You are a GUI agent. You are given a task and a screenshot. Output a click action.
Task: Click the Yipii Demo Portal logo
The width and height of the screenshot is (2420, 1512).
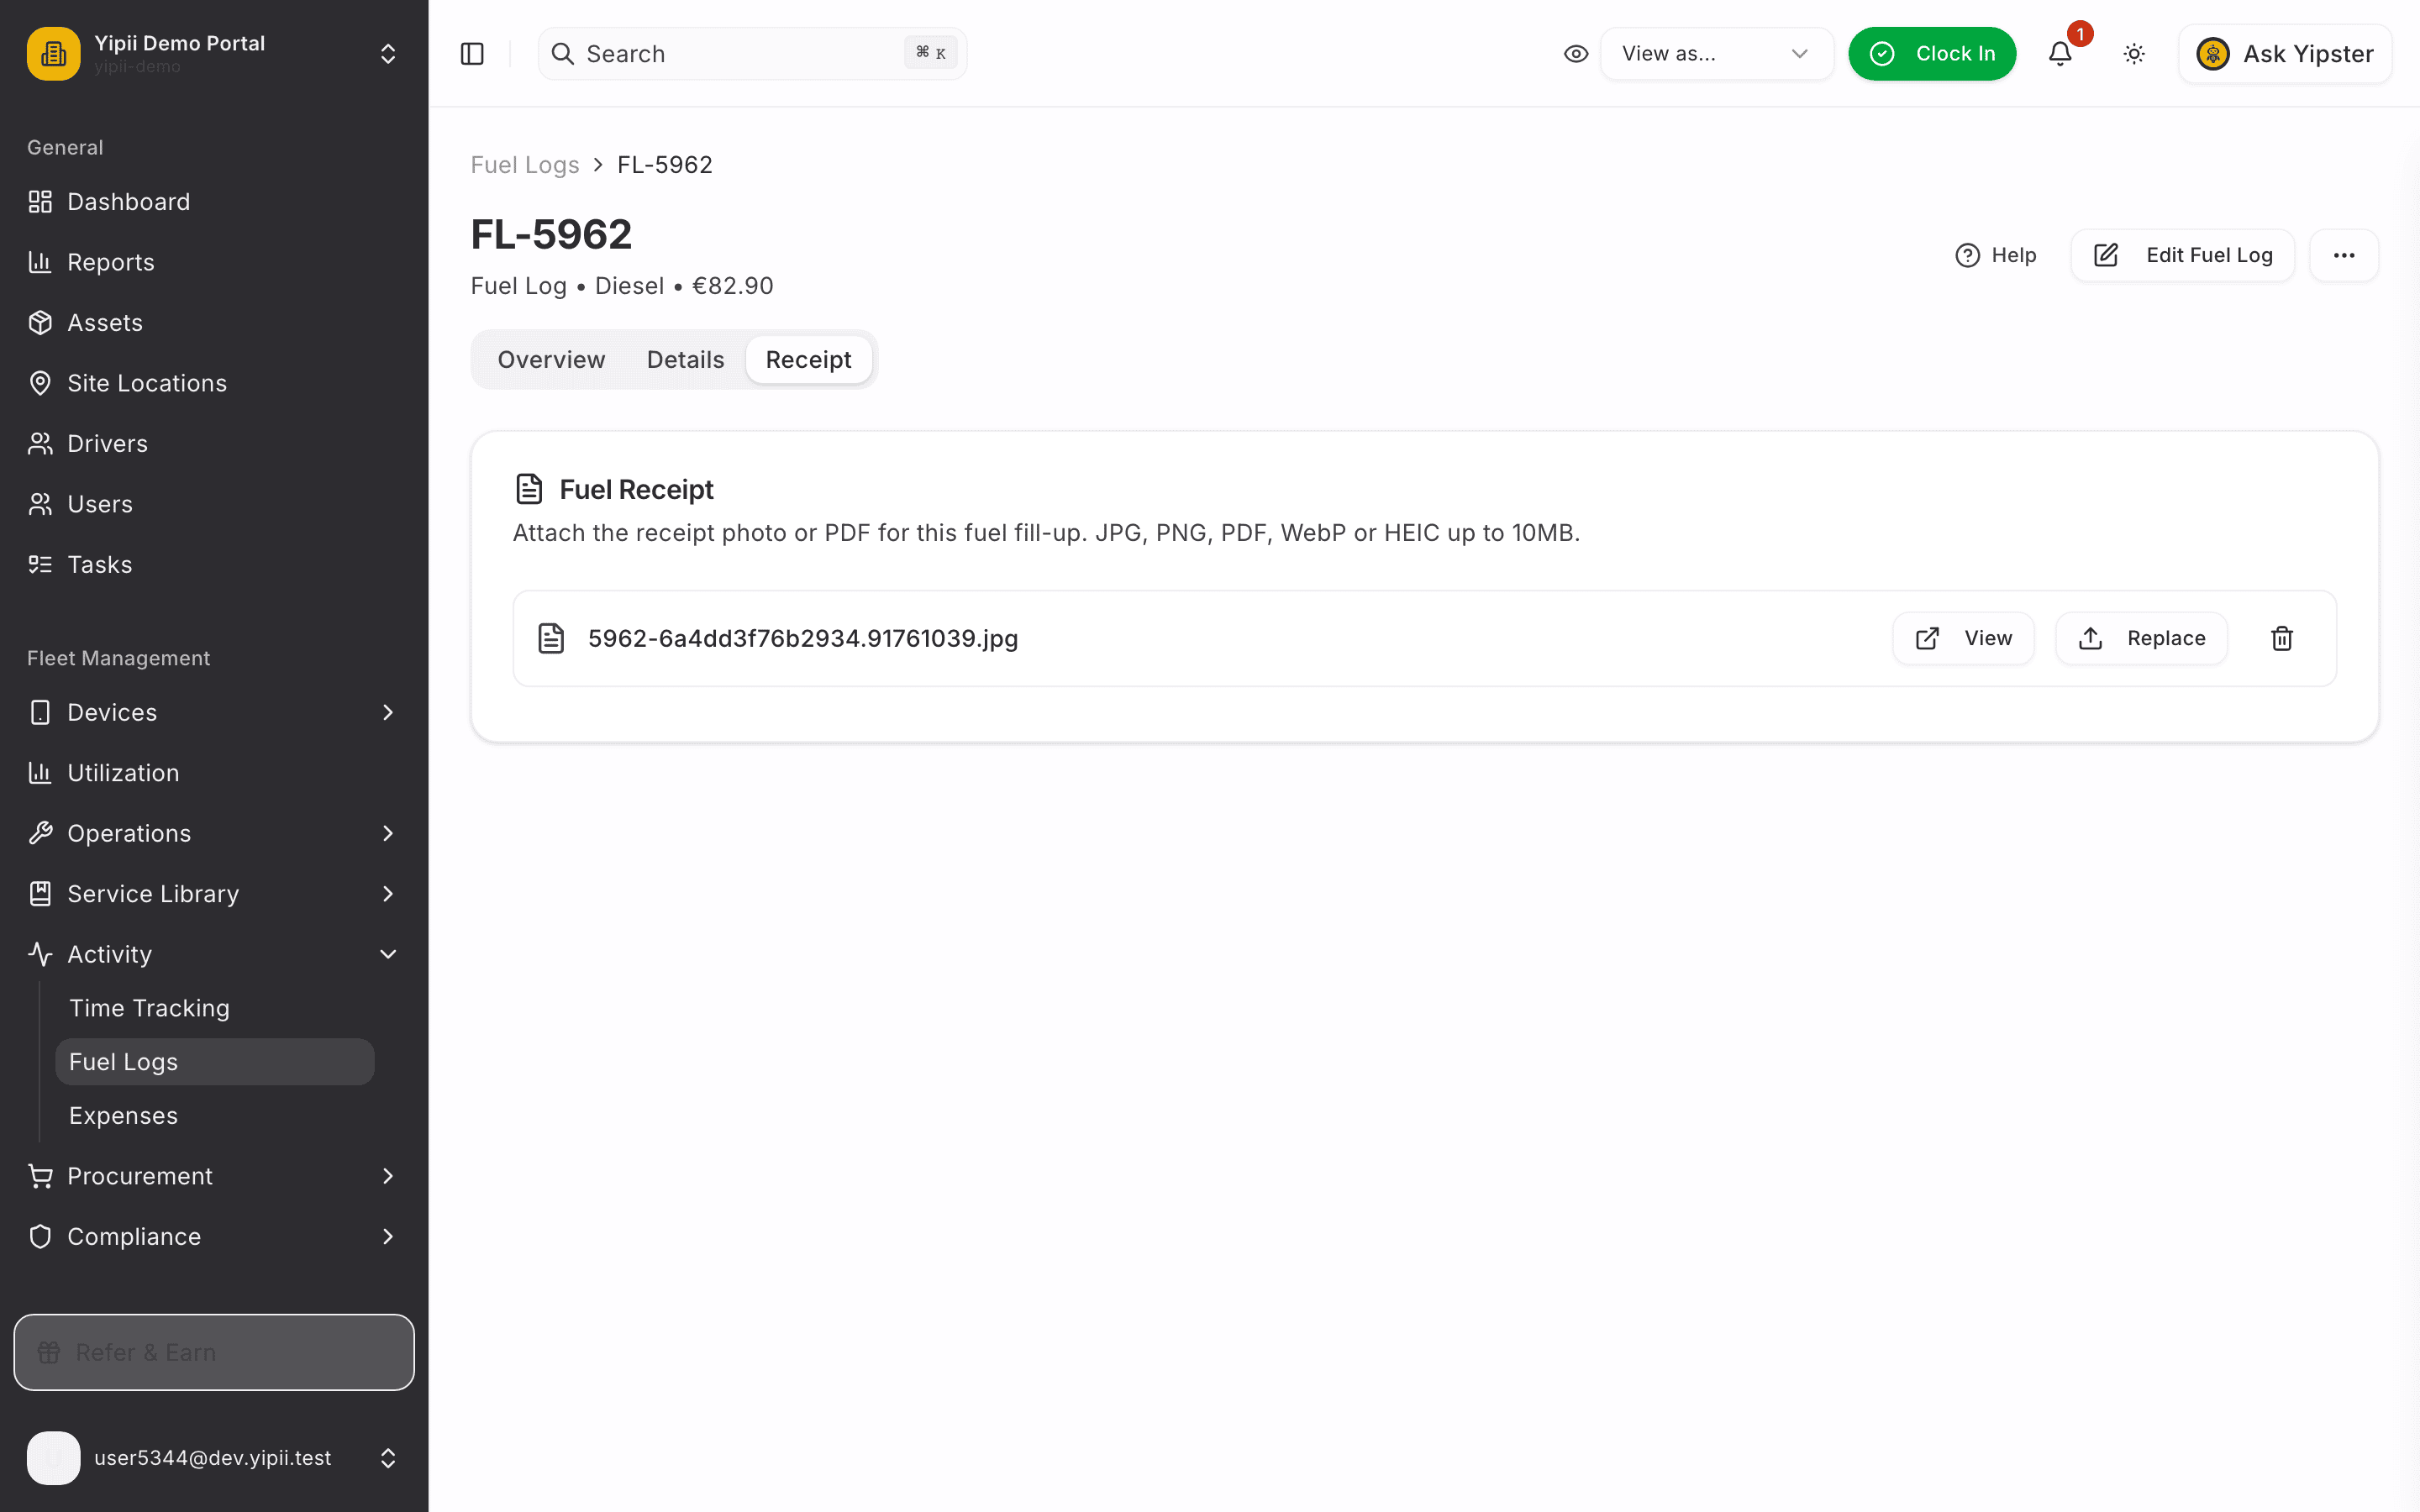54,54
